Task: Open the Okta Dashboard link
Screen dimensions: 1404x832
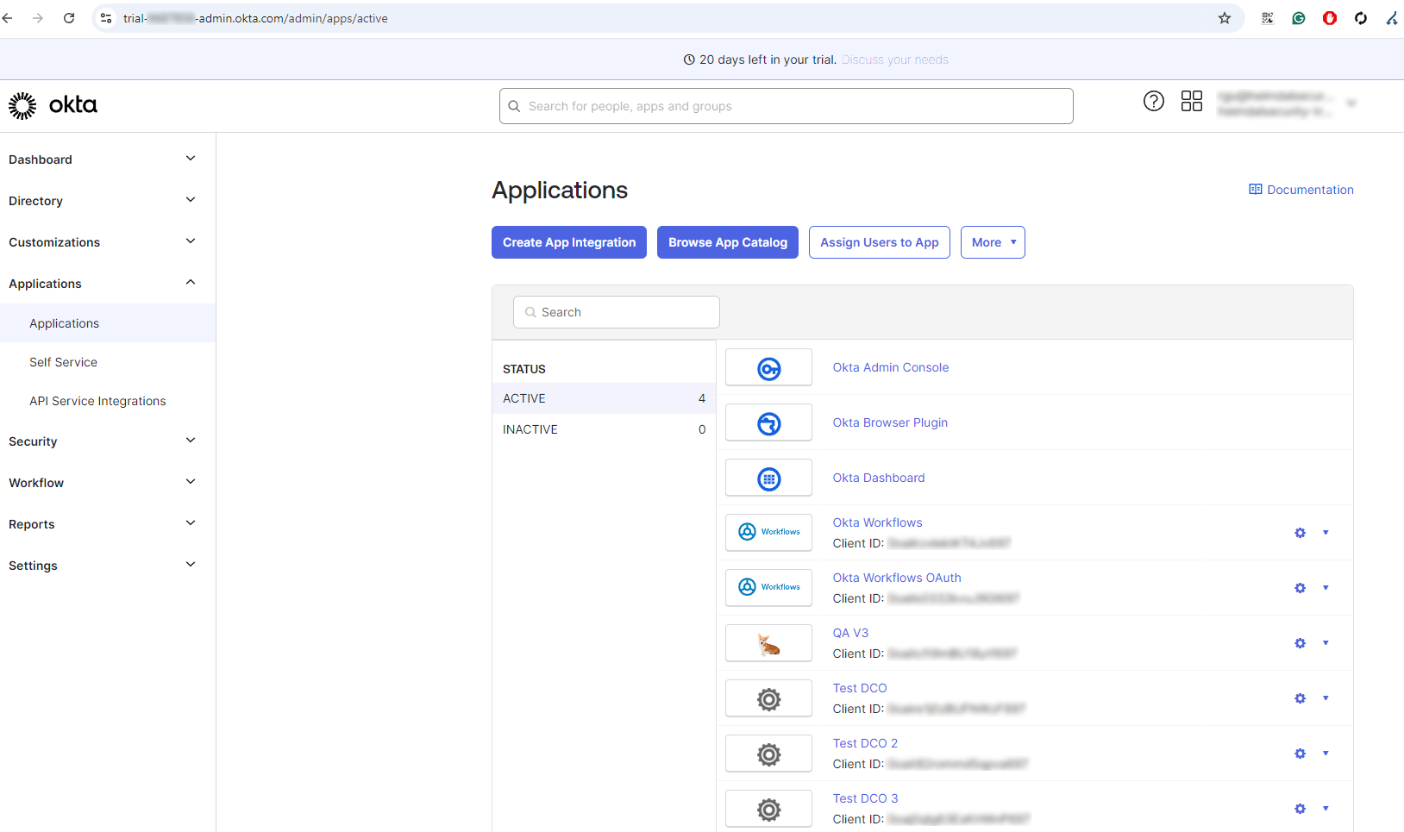Action: pos(879,478)
